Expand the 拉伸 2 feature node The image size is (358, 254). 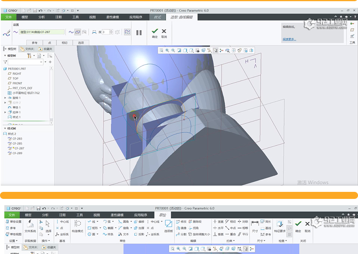5,103
